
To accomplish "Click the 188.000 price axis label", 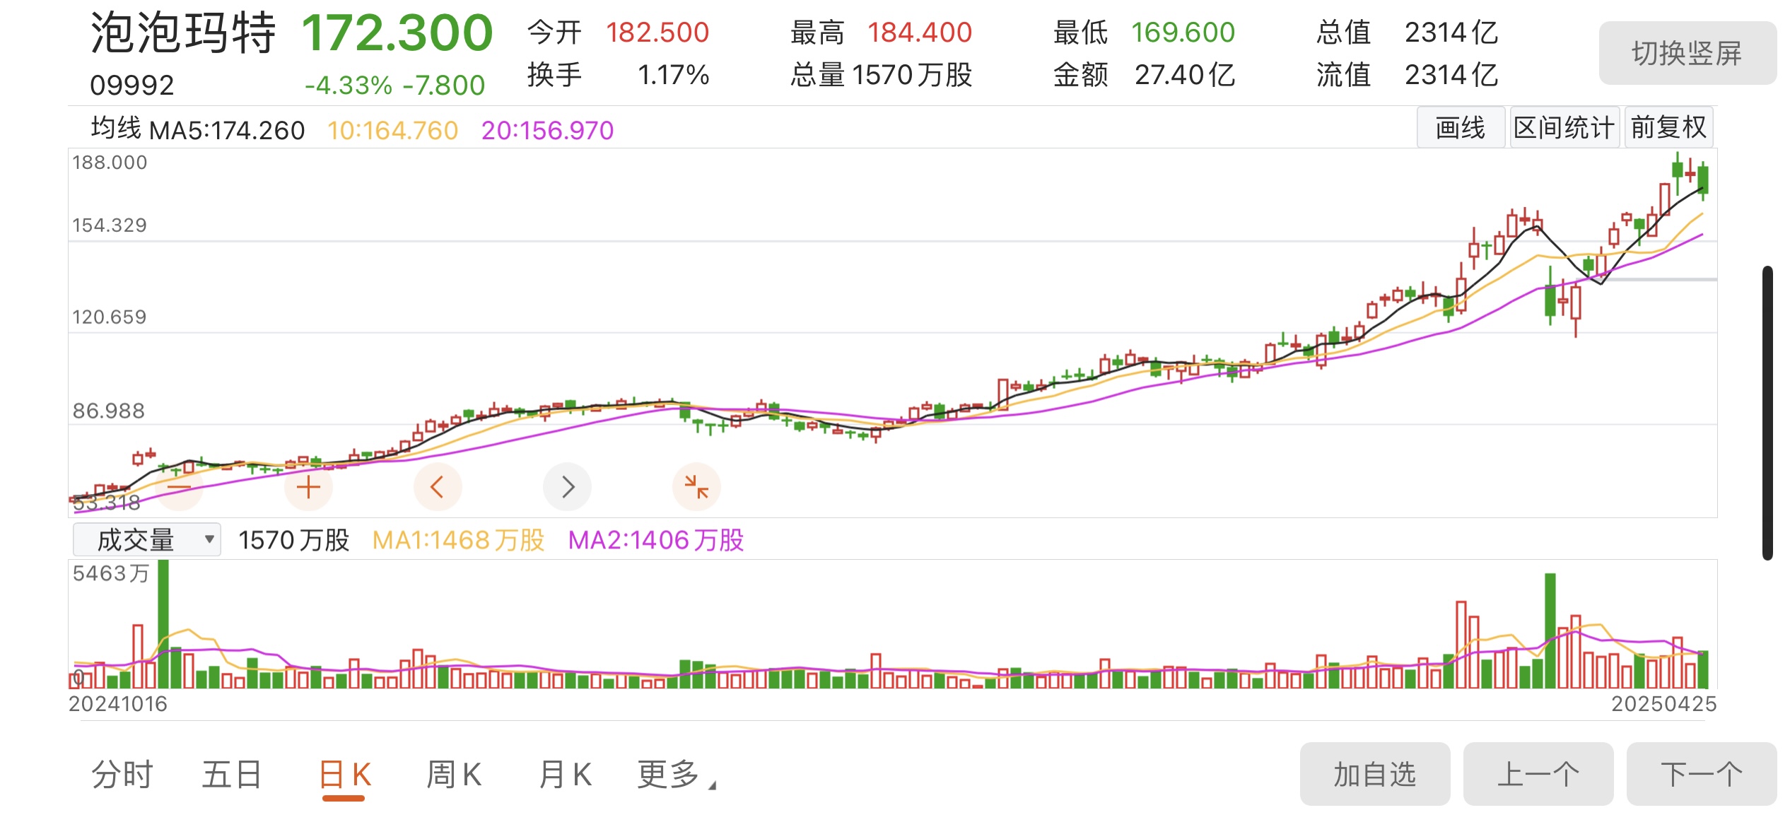I will click(x=110, y=163).
